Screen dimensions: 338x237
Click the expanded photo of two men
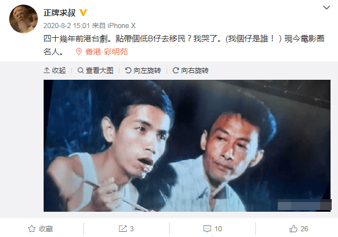(x=187, y=146)
